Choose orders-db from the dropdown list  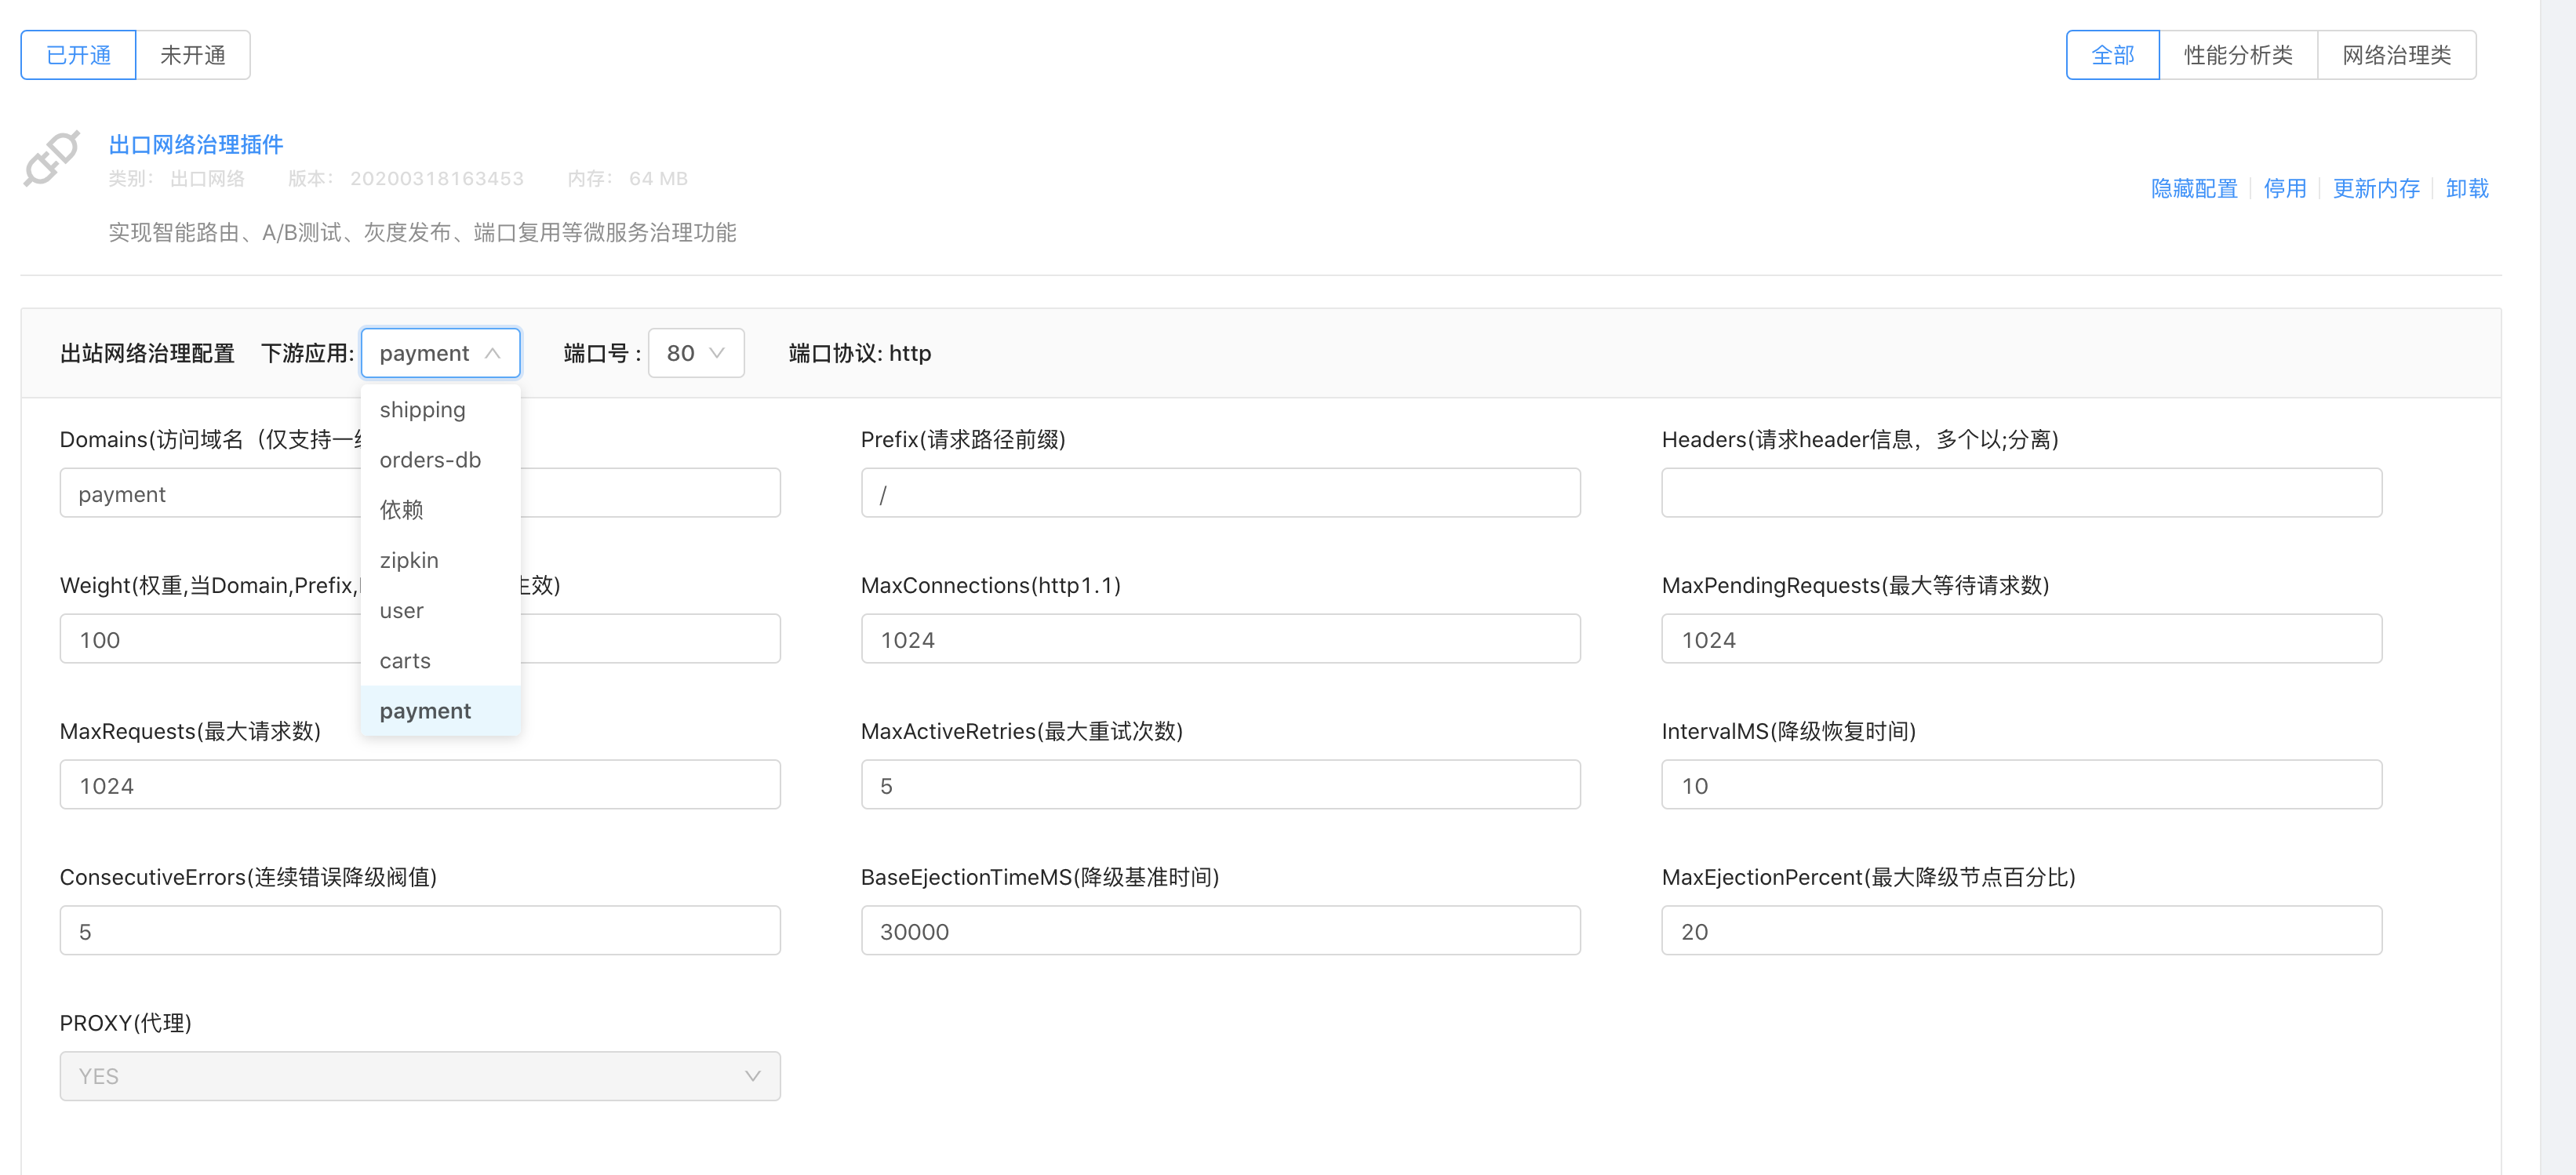pyautogui.click(x=440, y=460)
